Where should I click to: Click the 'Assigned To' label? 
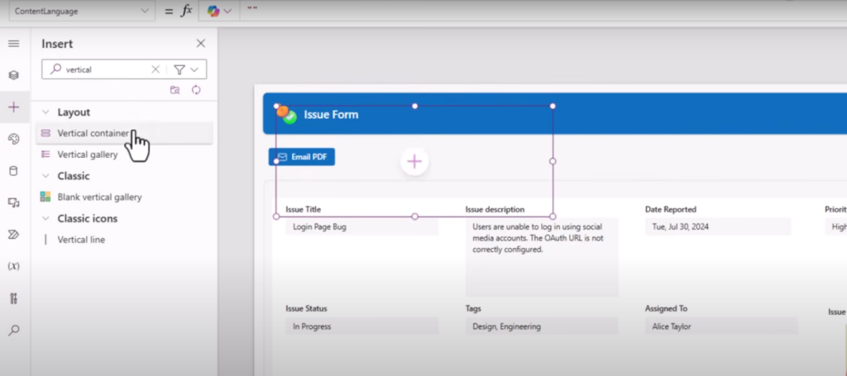(x=666, y=308)
